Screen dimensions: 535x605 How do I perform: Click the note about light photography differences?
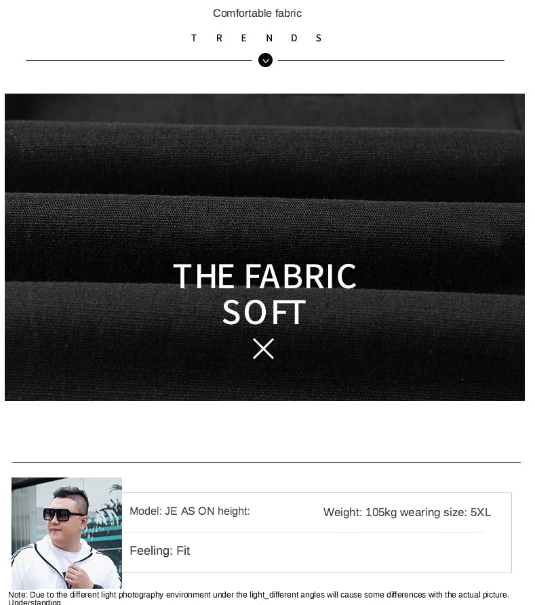258,595
